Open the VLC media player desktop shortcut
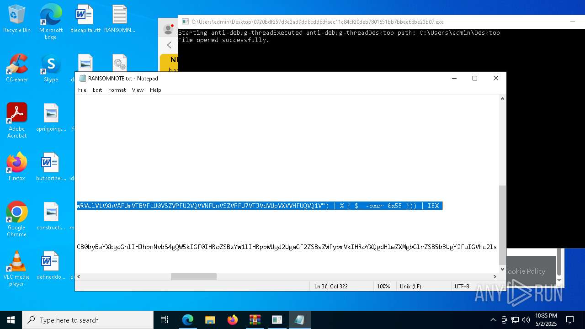 tap(17, 269)
